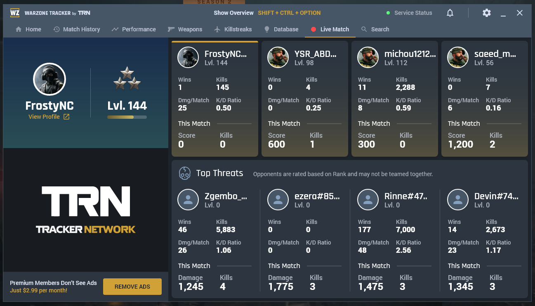
Task: Click Devin#74... threat name
Action: 496,196
